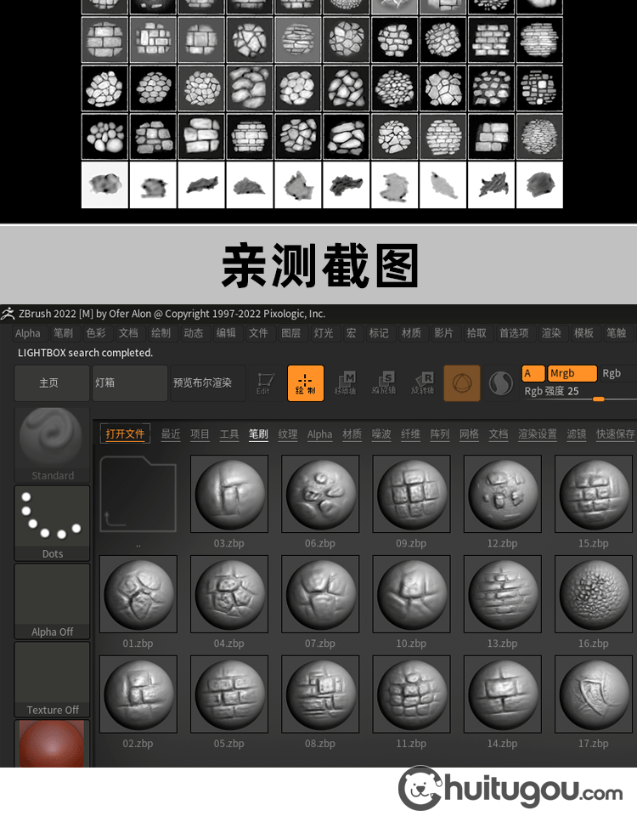Select the 10.zbp brush thumbnail
The height and width of the screenshot is (816, 637).
click(411, 594)
